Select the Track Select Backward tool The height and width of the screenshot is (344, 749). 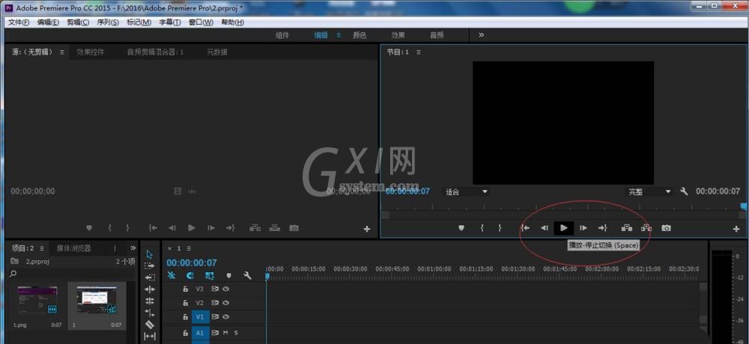(150, 277)
